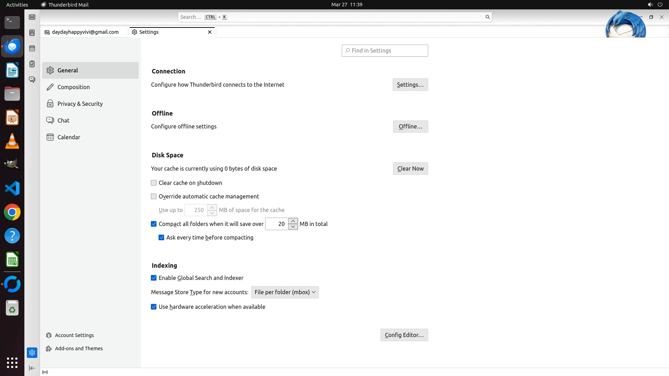Enable Clear cache on shutdown

[x=154, y=183]
